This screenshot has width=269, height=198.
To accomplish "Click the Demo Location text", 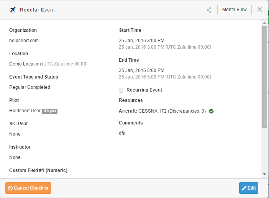I will coord(25,64).
